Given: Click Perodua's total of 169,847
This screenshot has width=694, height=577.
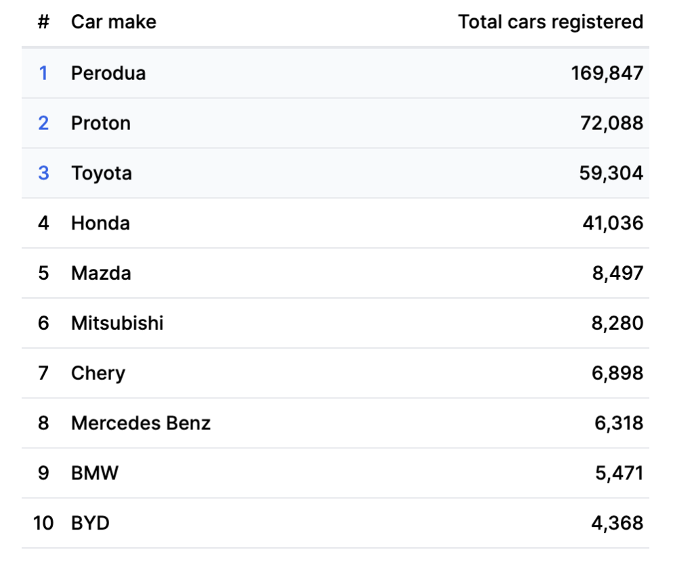Looking at the screenshot, I should tap(607, 72).
